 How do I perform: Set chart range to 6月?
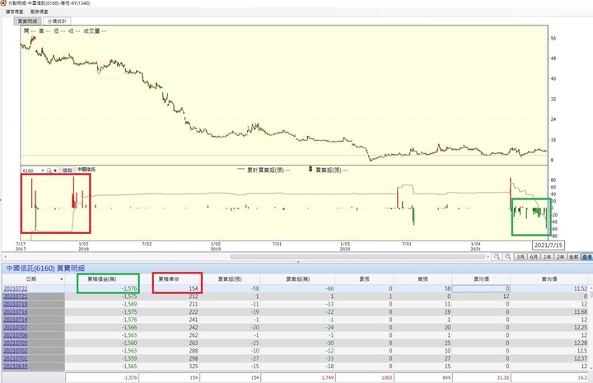click(534, 257)
